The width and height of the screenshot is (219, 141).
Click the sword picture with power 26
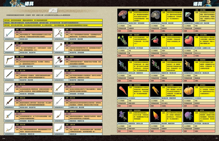coord(9,88)
